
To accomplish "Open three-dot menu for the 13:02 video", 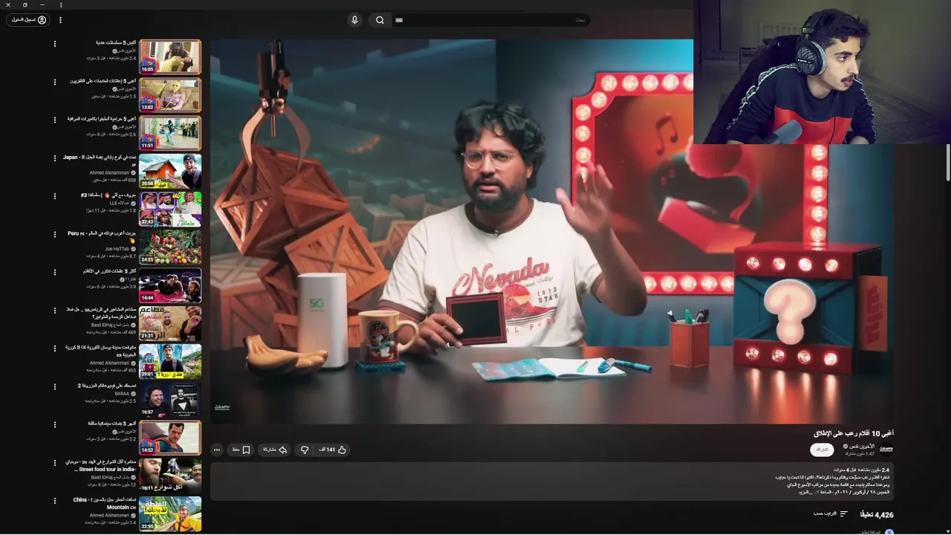I will [x=54, y=82].
